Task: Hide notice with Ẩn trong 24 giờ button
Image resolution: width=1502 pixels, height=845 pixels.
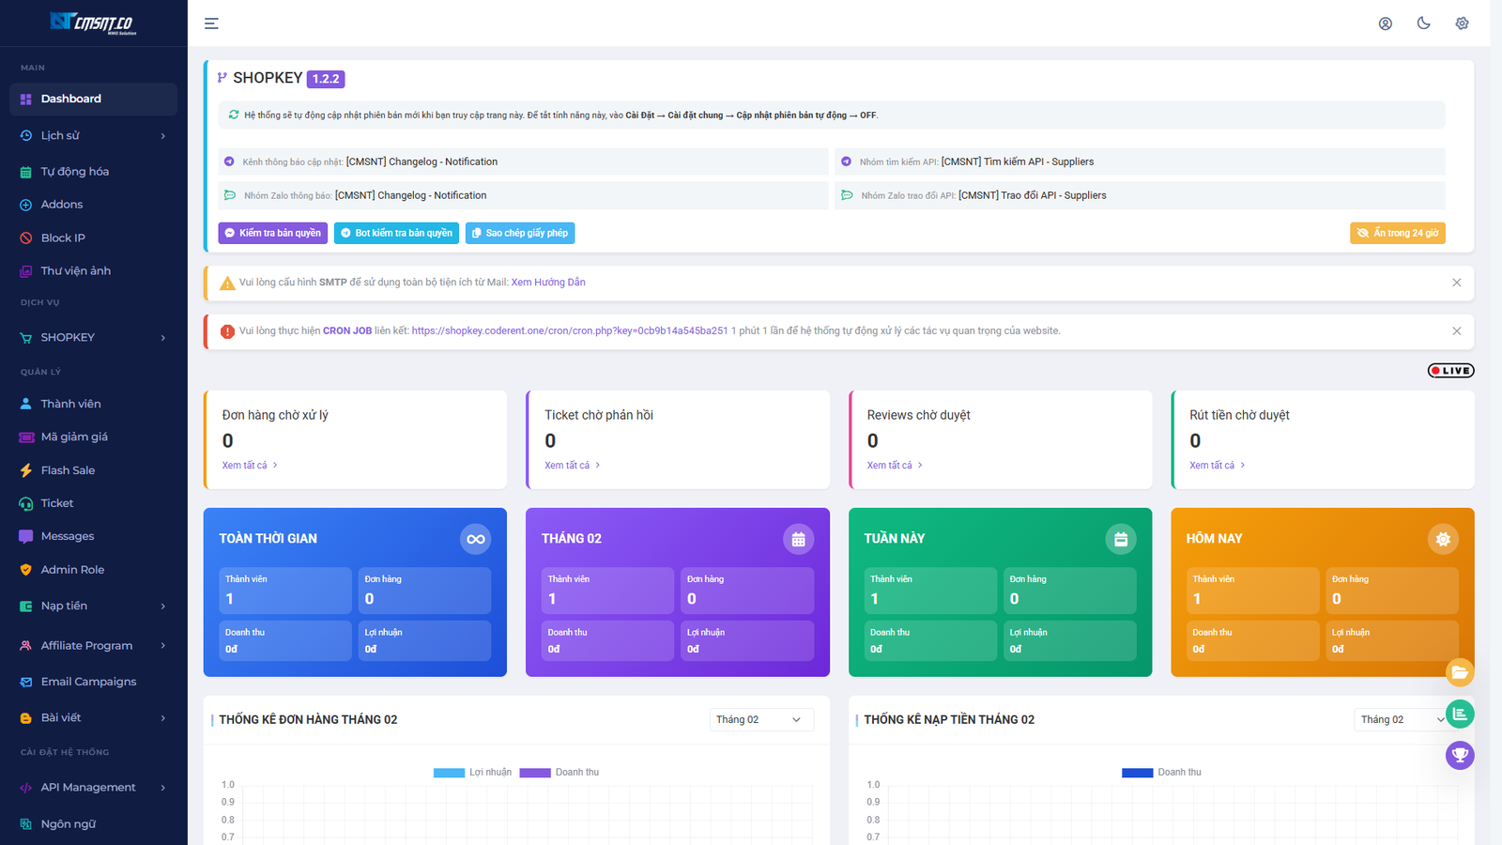Action: (x=1397, y=233)
